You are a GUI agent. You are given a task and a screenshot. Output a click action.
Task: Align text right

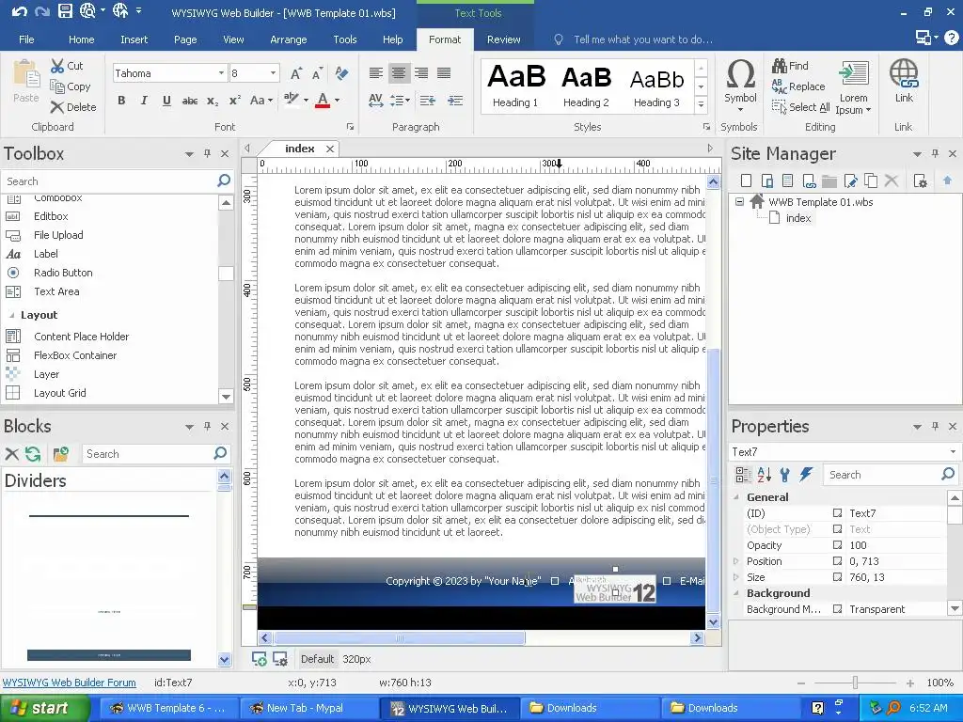(x=421, y=73)
